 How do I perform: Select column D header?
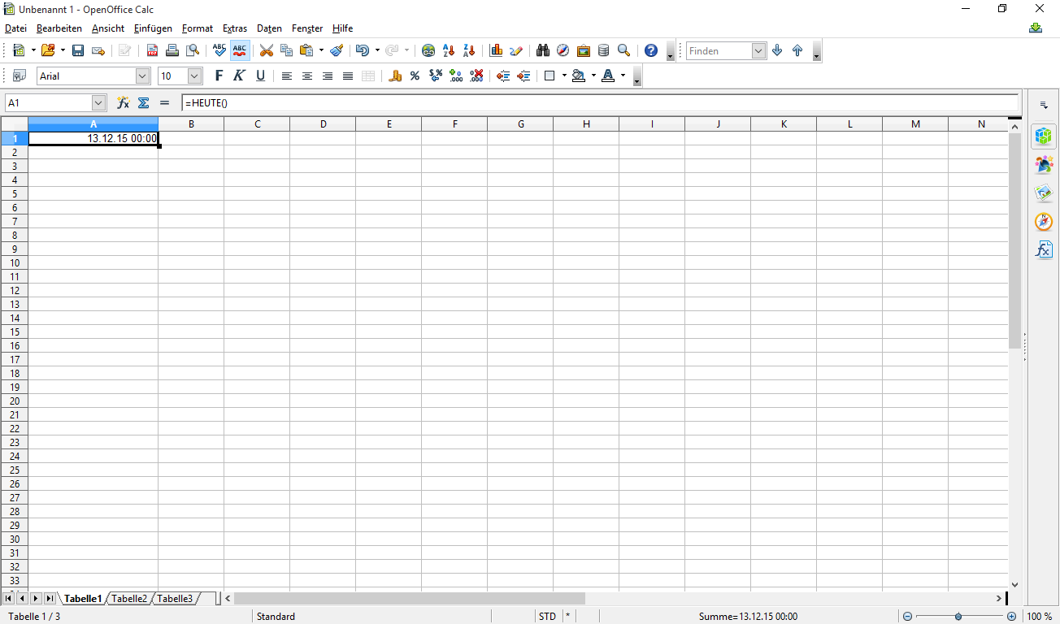(323, 123)
